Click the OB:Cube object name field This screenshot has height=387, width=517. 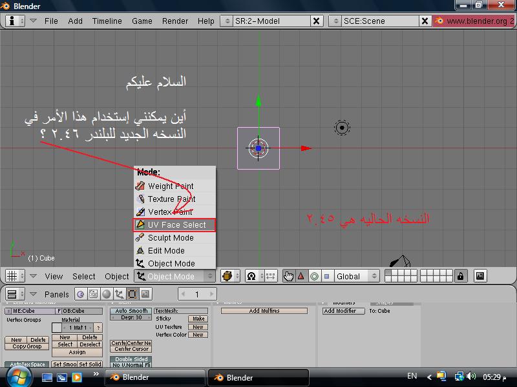[83, 311]
